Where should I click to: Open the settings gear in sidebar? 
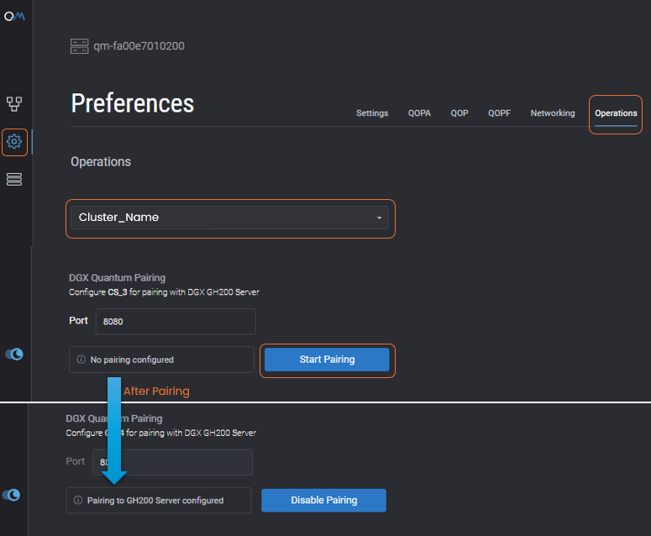[14, 142]
